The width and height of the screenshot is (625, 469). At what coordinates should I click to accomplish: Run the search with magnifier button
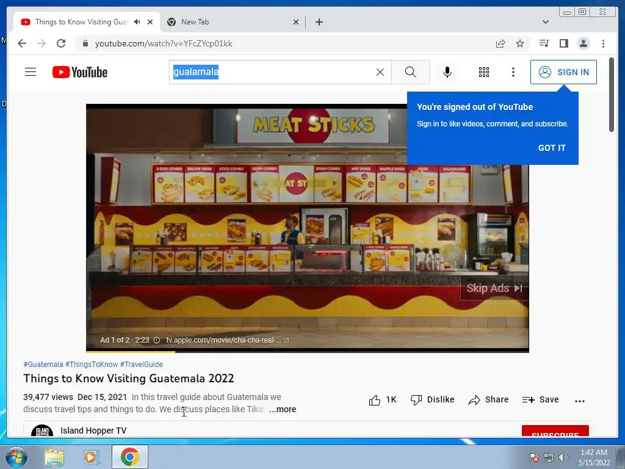coord(411,72)
